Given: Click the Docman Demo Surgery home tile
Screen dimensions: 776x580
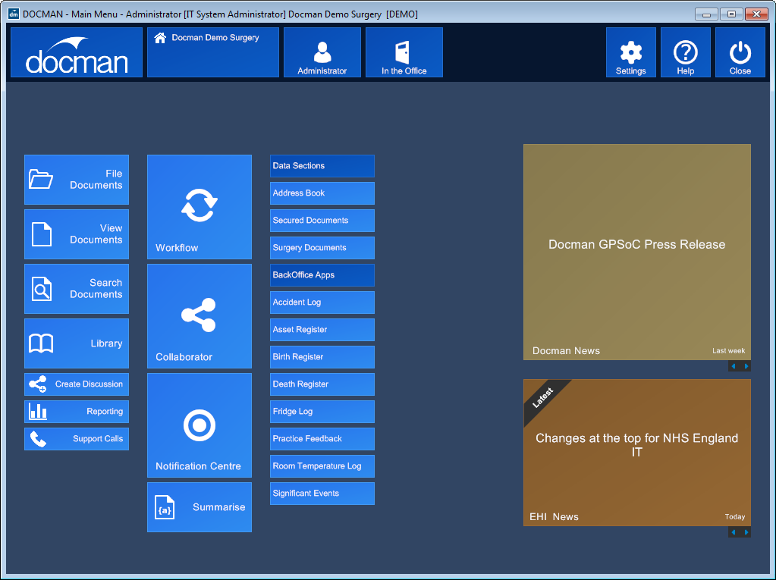Looking at the screenshot, I should point(213,52).
